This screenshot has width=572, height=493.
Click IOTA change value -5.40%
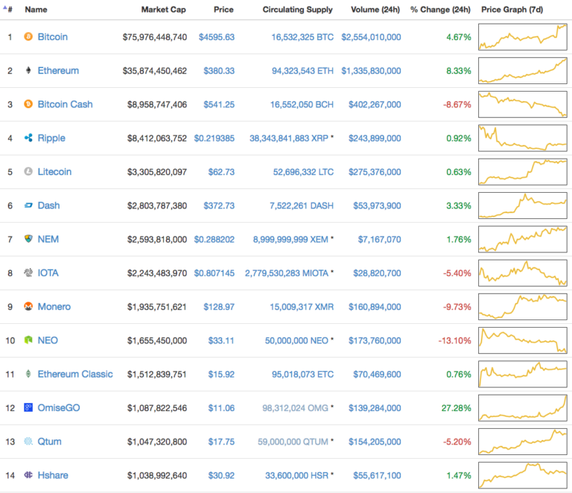click(457, 273)
